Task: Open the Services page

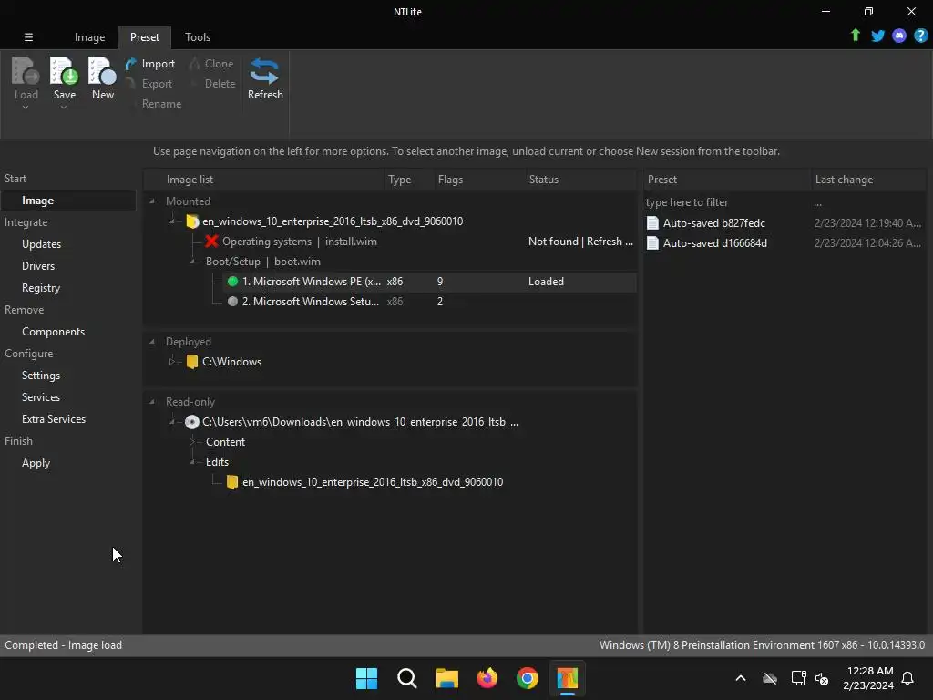Action: pos(40,397)
